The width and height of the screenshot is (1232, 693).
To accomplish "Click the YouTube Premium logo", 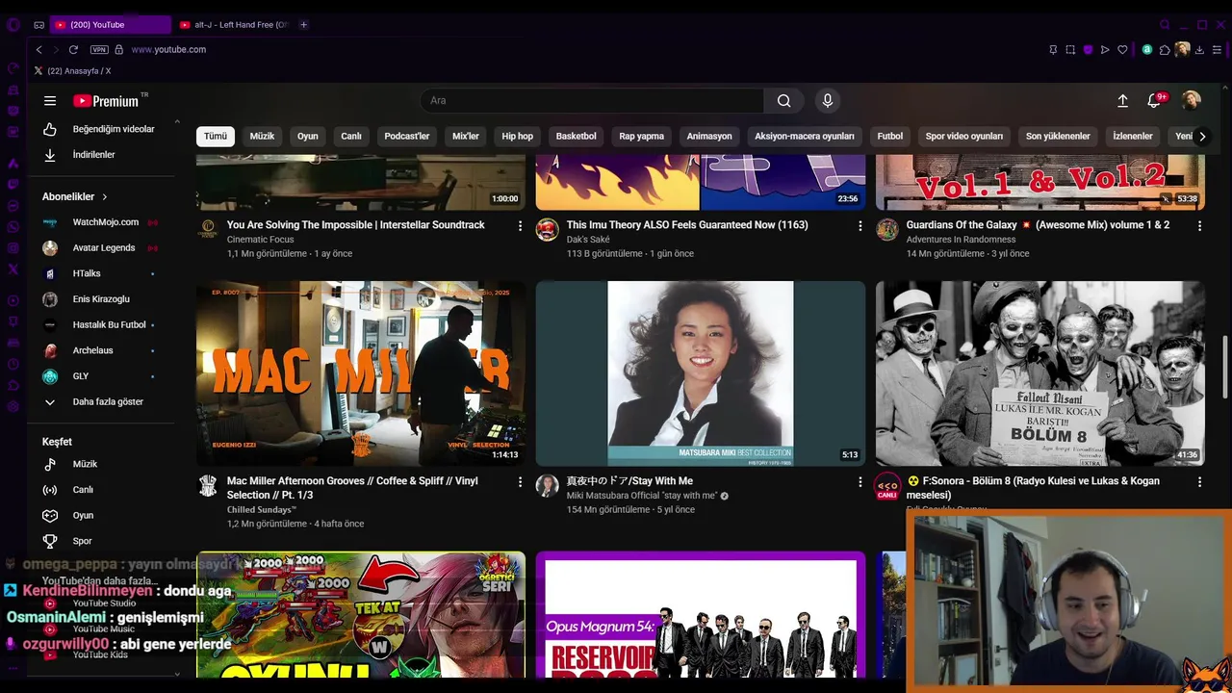I will coord(106,100).
